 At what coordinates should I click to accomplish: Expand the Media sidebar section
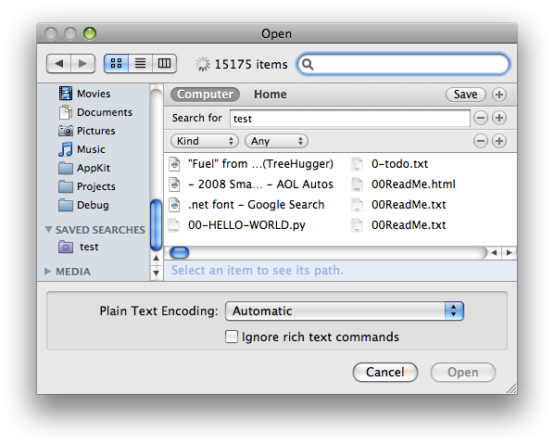[47, 271]
